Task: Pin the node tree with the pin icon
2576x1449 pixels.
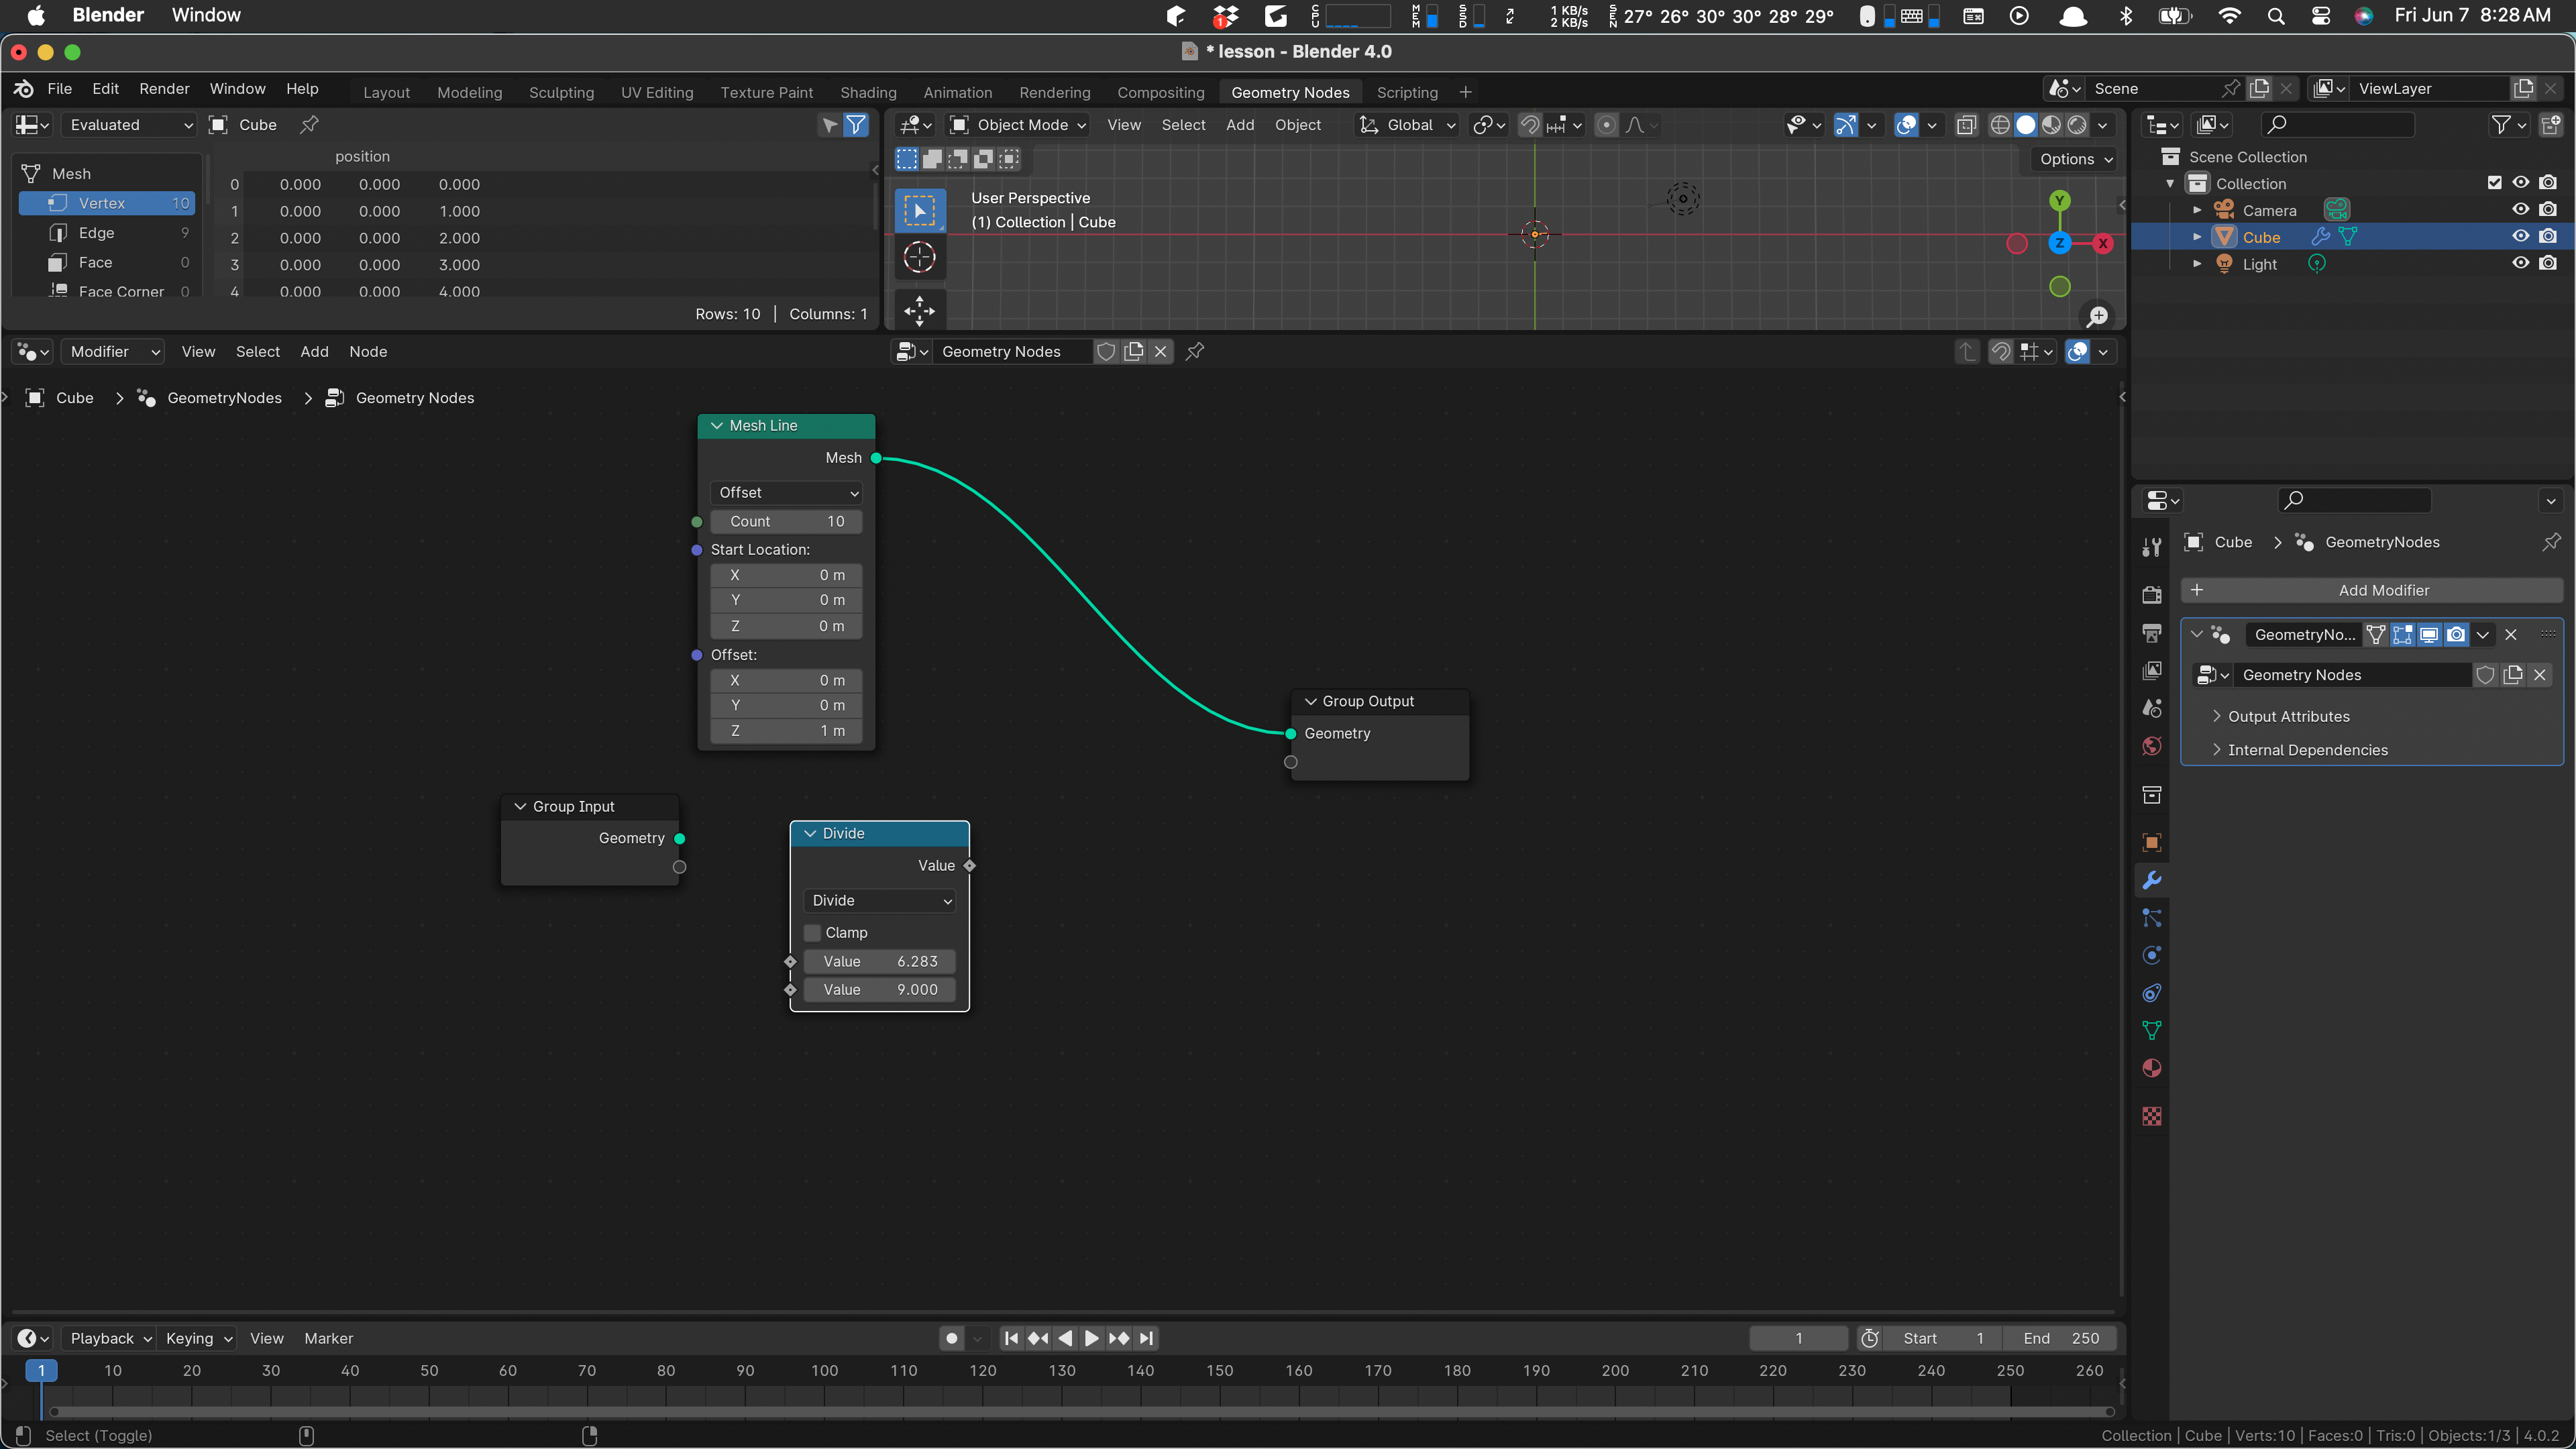Action: pos(1194,351)
